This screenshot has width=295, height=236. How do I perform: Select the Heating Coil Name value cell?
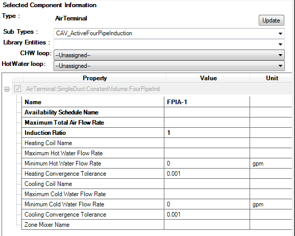pos(207,143)
